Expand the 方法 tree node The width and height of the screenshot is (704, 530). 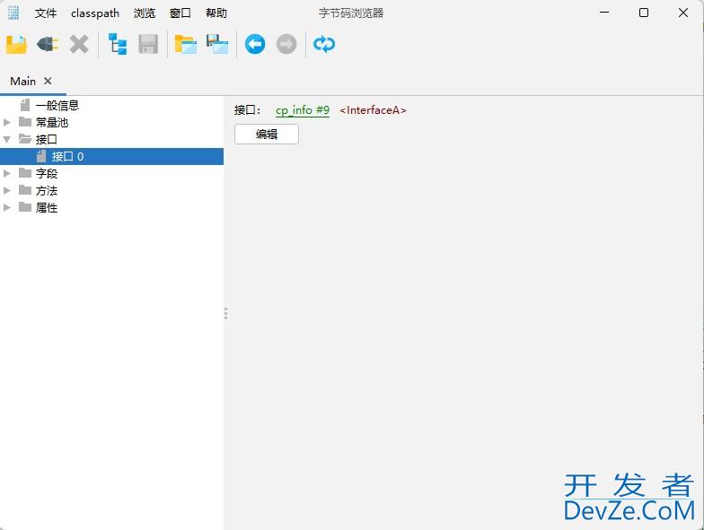[8, 191]
